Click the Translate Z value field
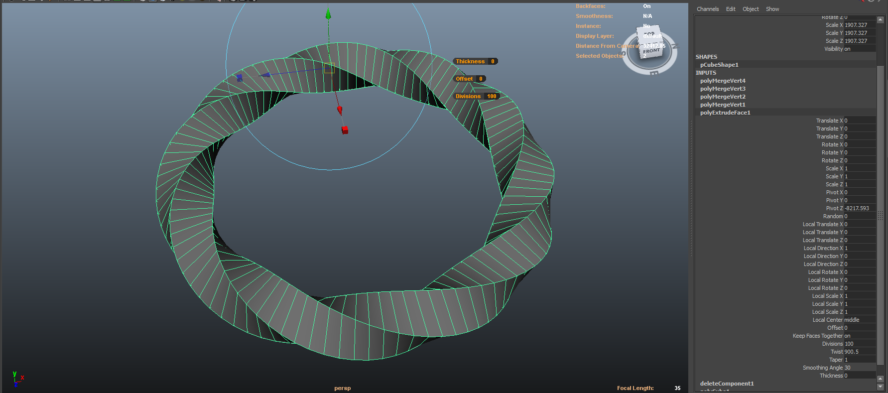This screenshot has height=393, width=888. (x=860, y=136)
